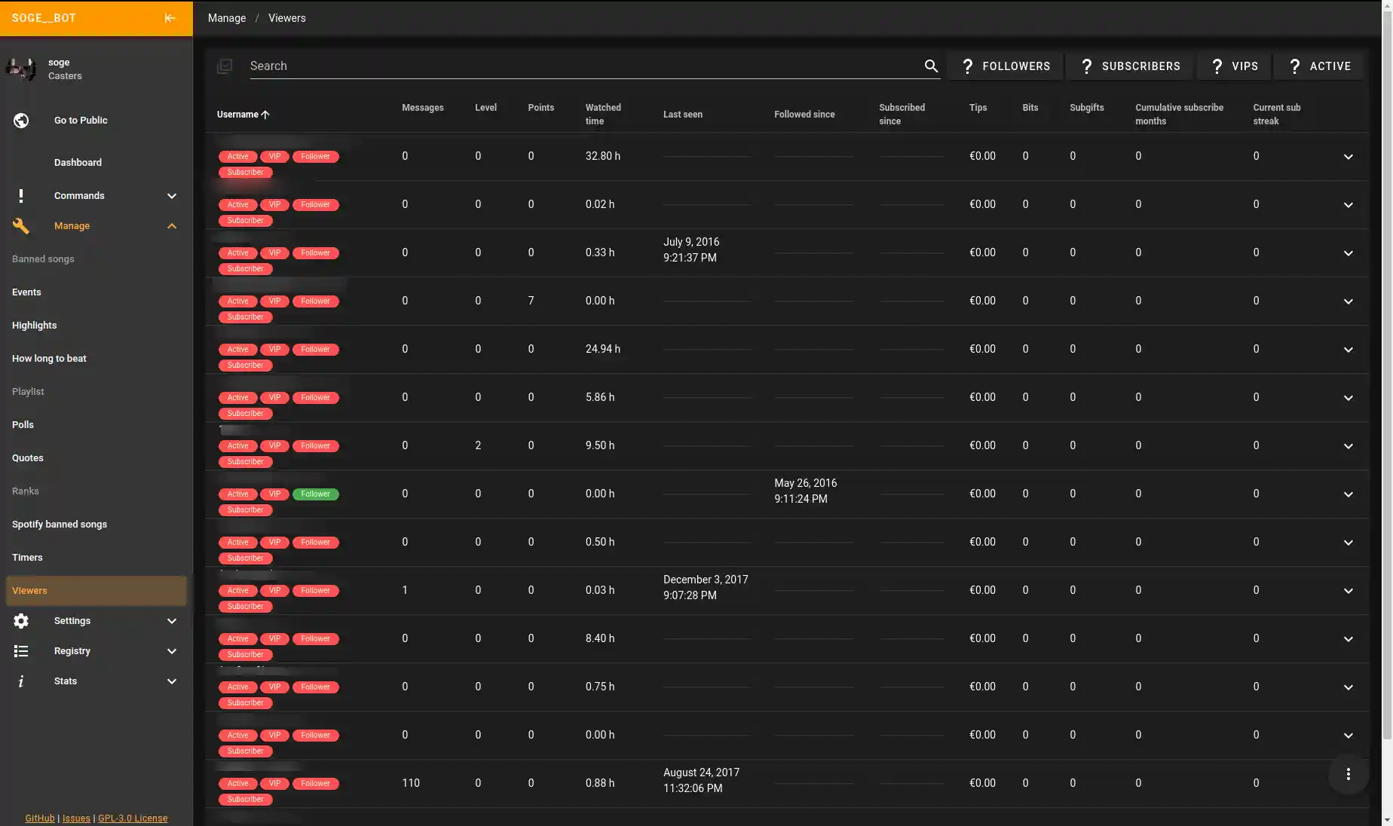Toggle the Active filter
The width and height of the screenshot is (1393, 826).
[x=1319, y=66]
